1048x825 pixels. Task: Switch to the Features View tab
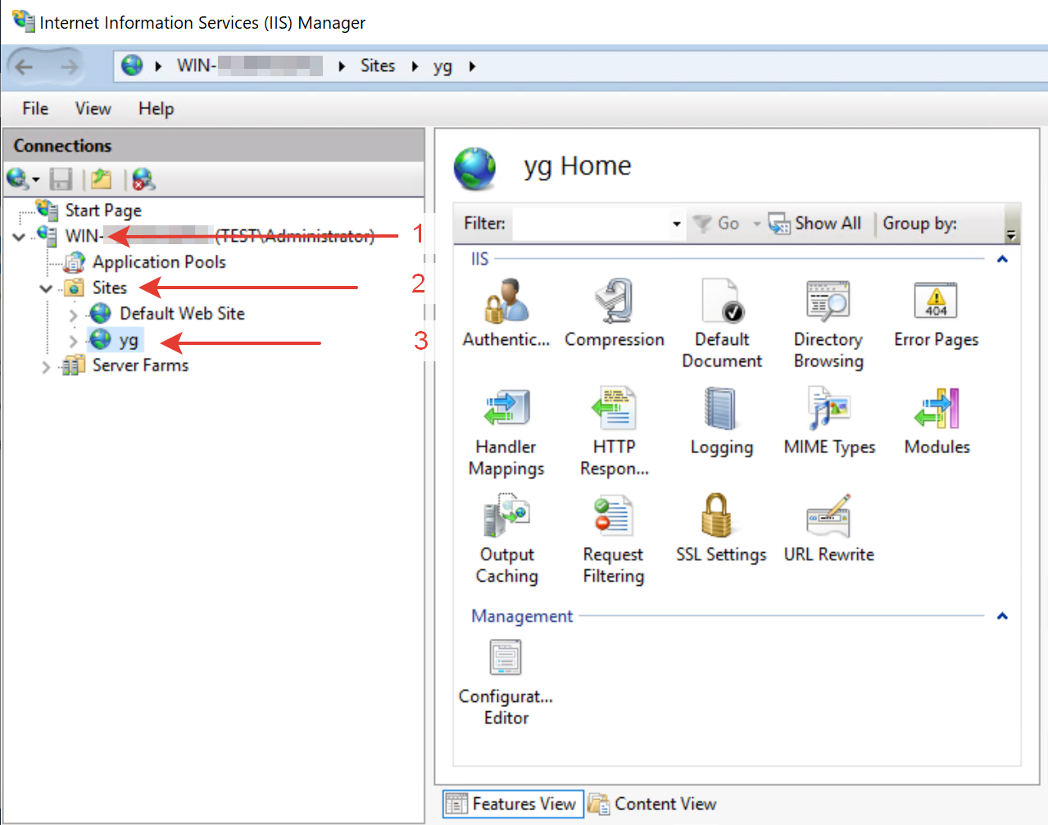point(514,804)
